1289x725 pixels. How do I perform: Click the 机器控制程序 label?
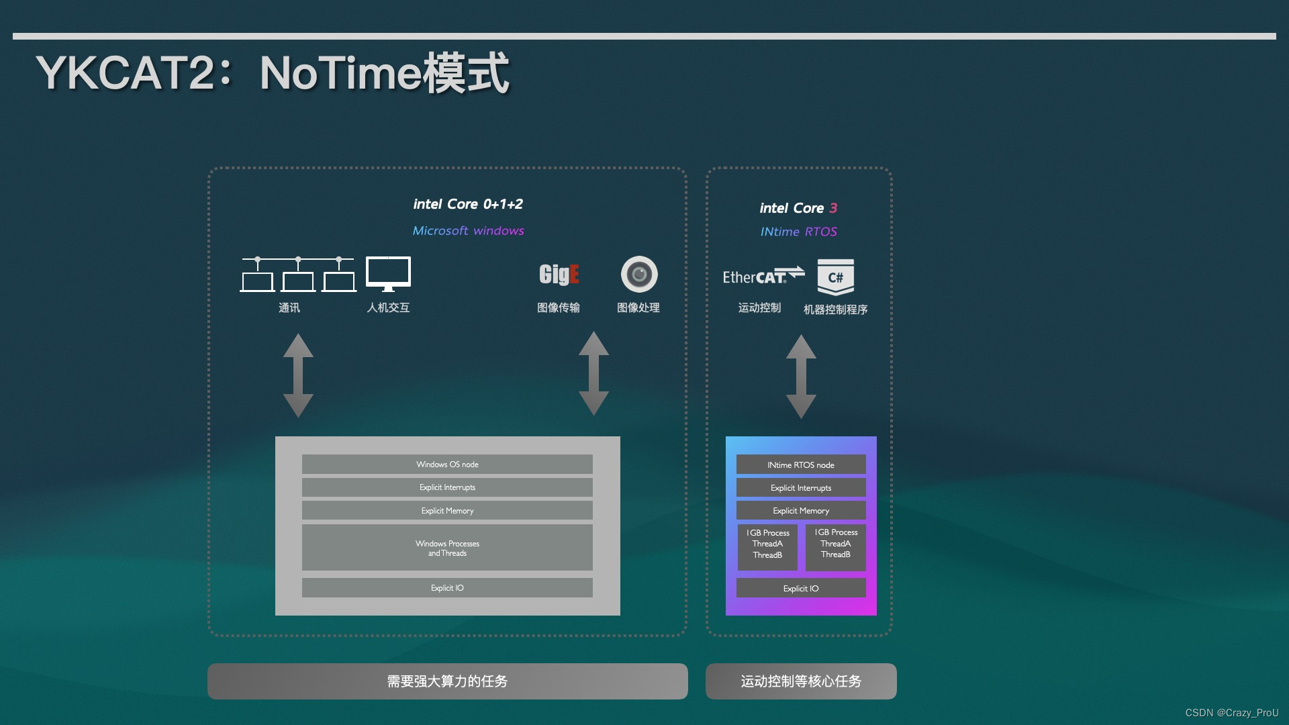[x=836, y=309]
